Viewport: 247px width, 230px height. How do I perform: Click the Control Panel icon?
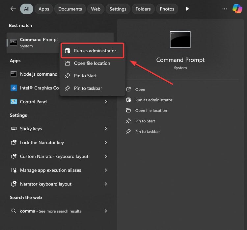pos(14,102)
